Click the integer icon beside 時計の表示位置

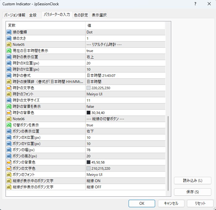pyautogui.click(x=9, y=57)
